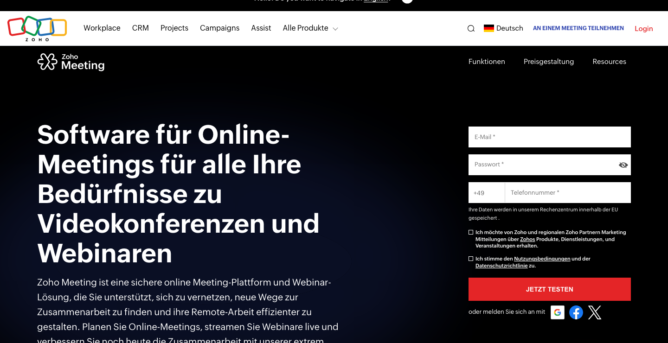
Task: Open the search magnifier icon
Action: 471,28
